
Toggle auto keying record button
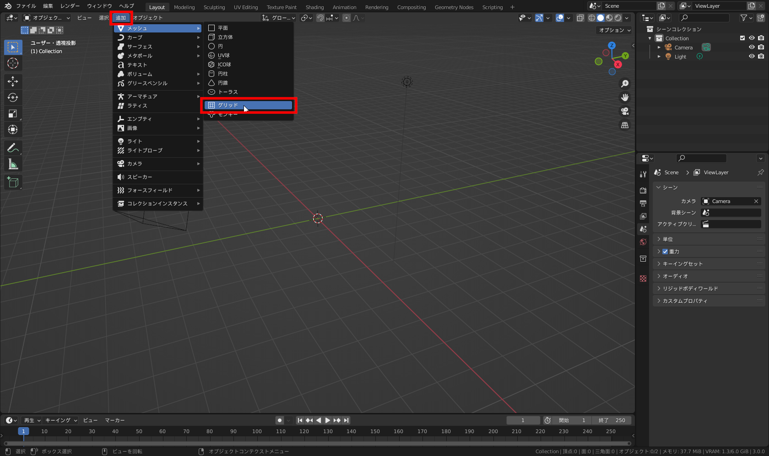[x=280, y=420]
